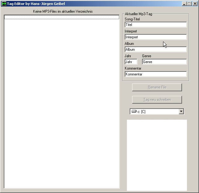Focus the Song-Titel input field
The image size is (199, 193).
point(156,25)
